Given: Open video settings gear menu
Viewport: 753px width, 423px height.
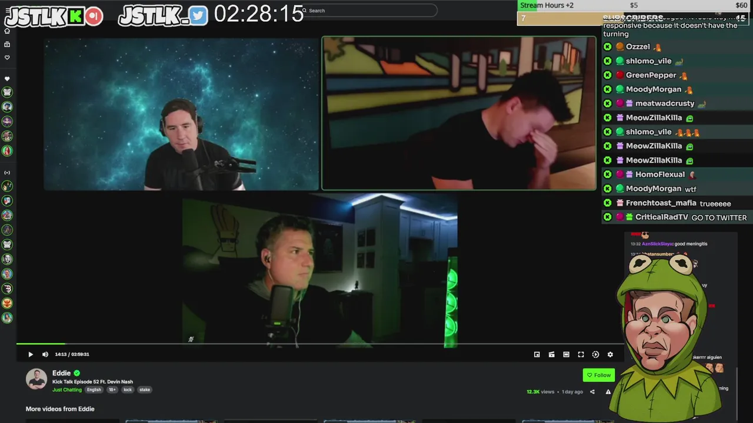Looking at the screenshot, I should pos(610,354).
